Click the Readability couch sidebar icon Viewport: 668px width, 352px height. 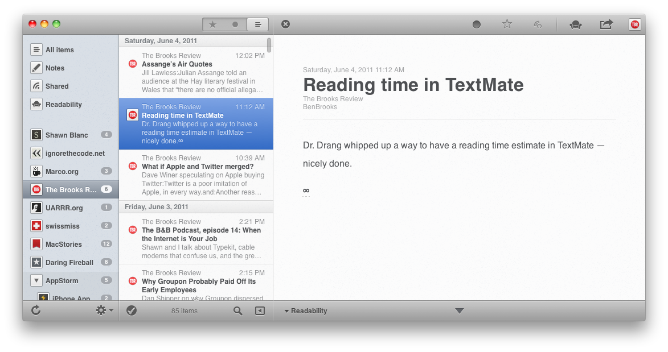point(36,104)
